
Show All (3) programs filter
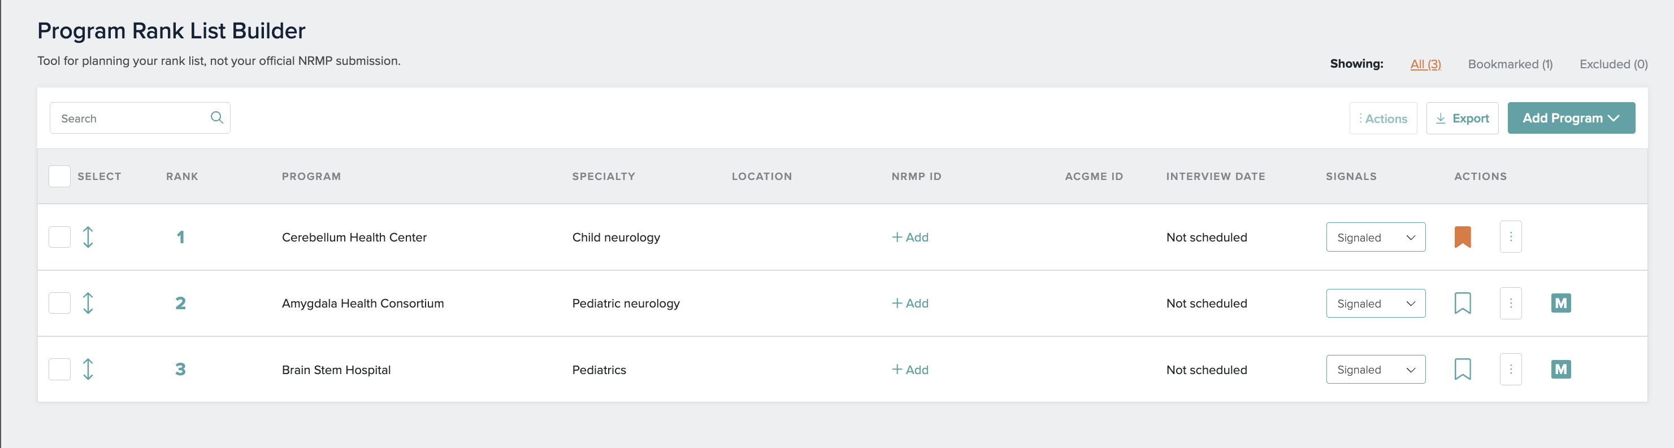(x=1425, y=64)
